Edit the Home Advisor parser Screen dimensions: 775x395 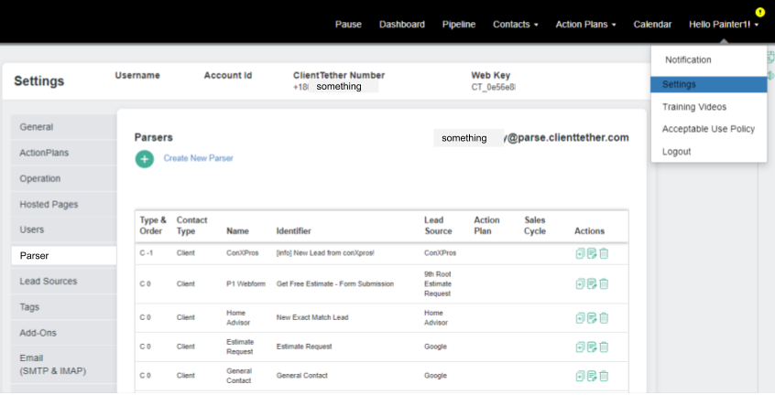pyautogui.click(x=592, y=318)
